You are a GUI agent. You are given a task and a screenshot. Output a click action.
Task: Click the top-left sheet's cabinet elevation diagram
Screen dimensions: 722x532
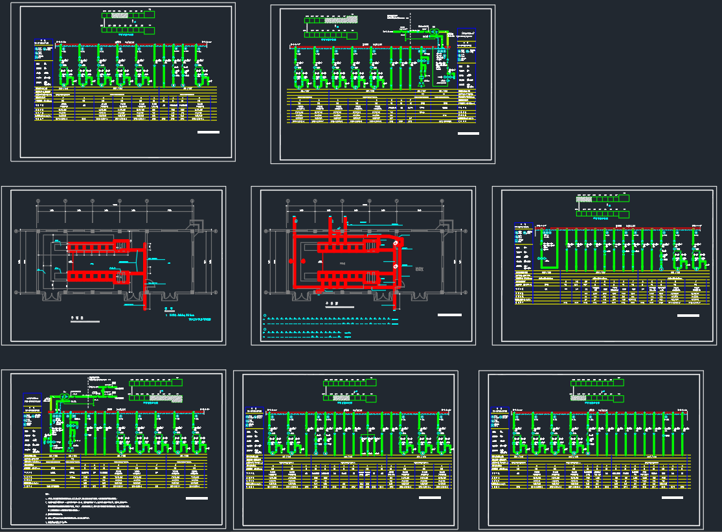[x=128, y=22]
